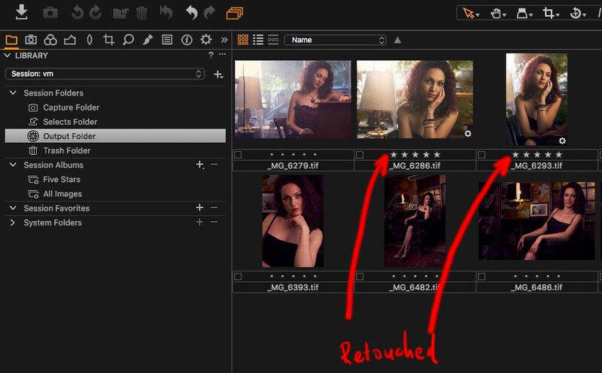602x373 pixels.
Task: Open the Local adjustments brush tab
Action: click(x=147, y=40)
